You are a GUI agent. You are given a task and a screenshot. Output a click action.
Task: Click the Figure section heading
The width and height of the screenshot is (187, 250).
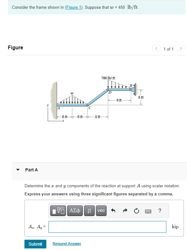[15, 47]
